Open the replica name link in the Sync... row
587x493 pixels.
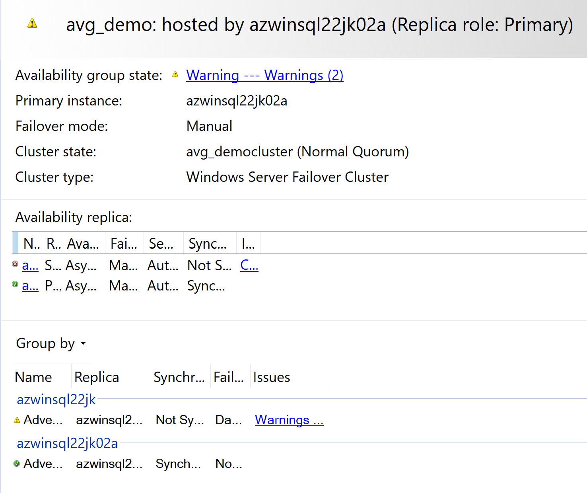click(x=30, y=286)
